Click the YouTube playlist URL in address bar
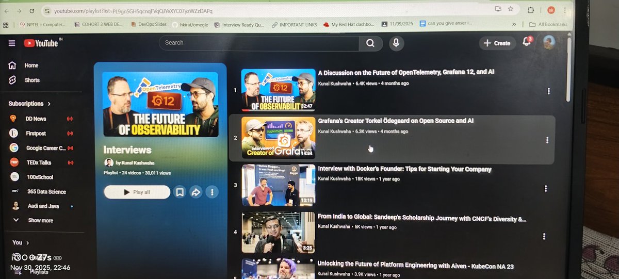 click(133, 11)
